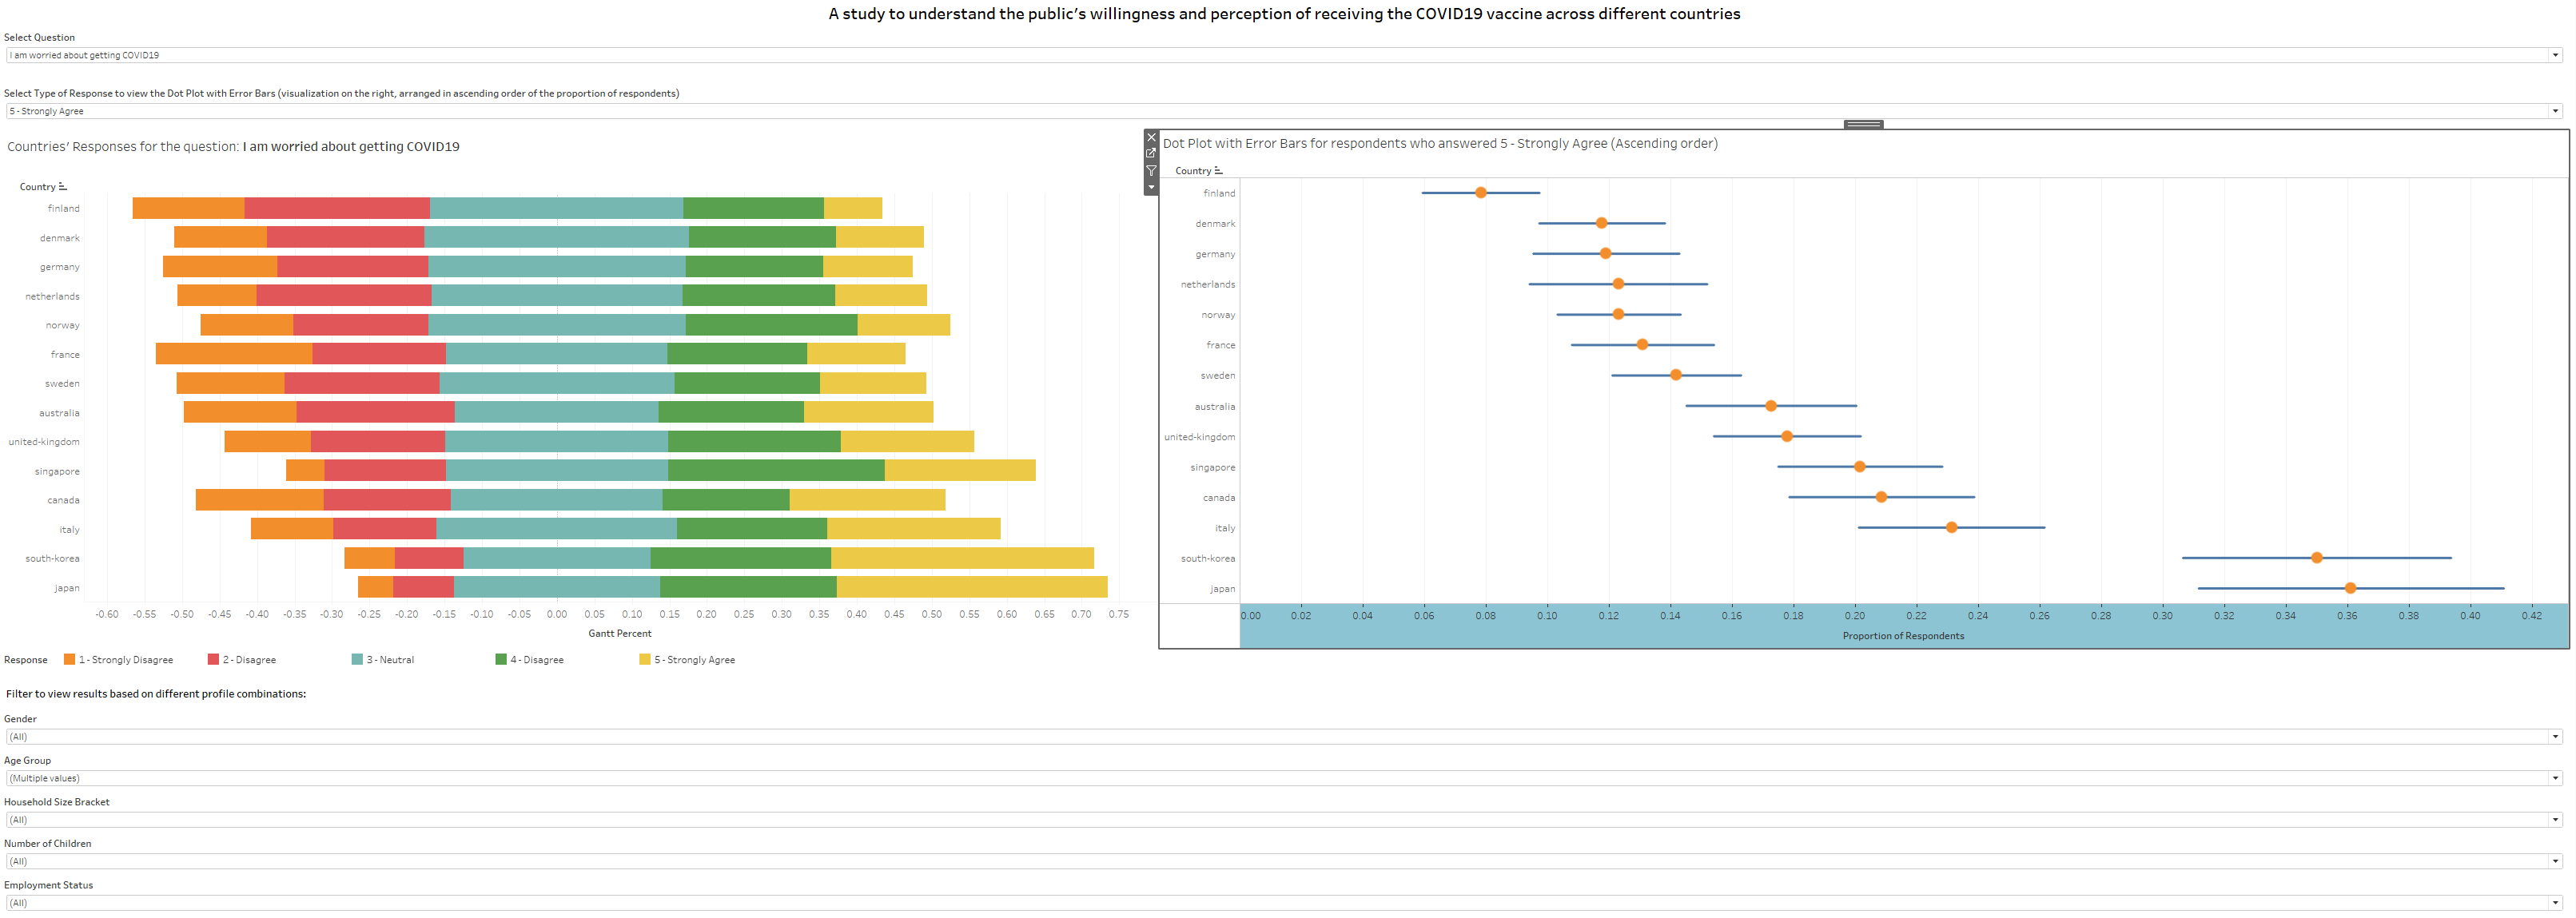Open the dot plot More Options arrow
The image size is (2576, 918).
coord(1151,187)
